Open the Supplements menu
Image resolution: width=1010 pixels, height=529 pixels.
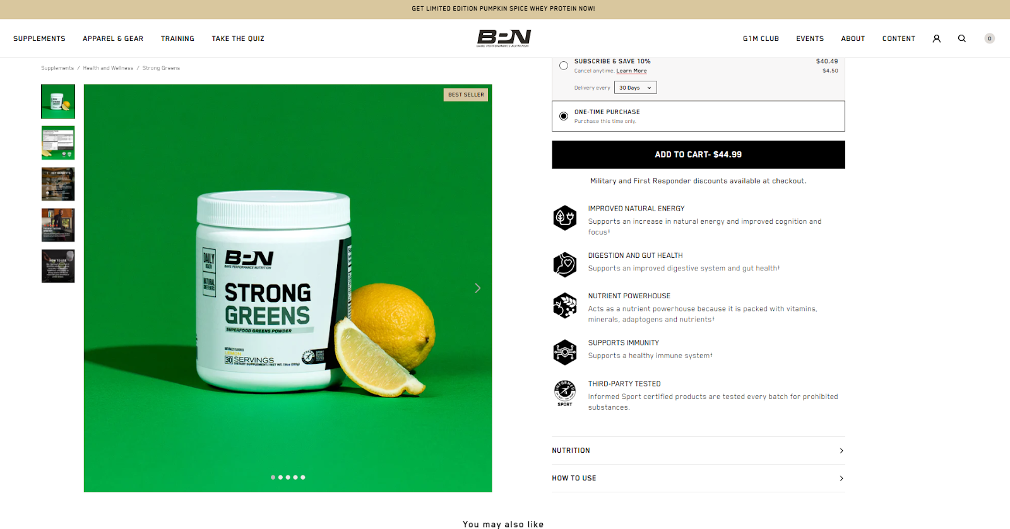click(x=39, y=38)
